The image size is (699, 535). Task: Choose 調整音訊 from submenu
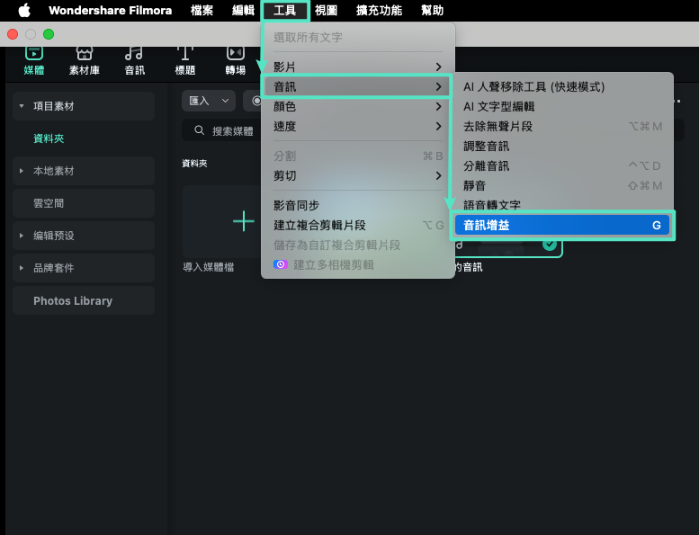click(x=562, y=146)
